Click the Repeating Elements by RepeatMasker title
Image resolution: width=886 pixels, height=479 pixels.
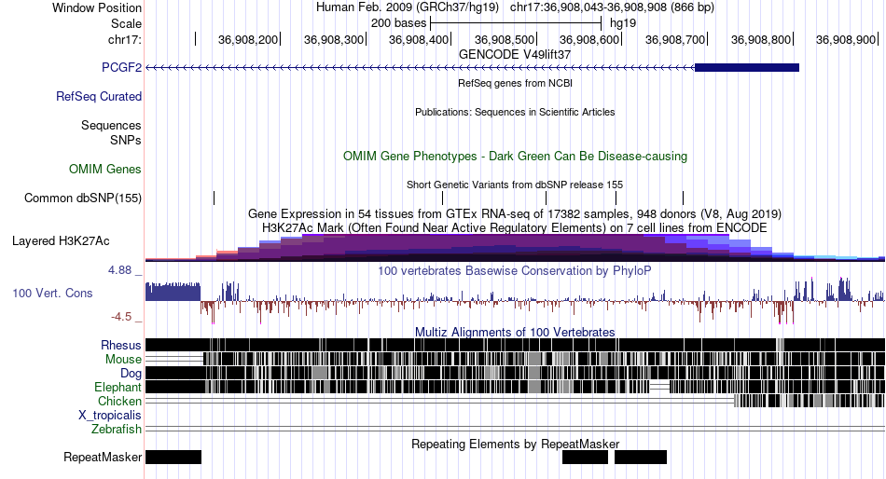coord(516,444)
